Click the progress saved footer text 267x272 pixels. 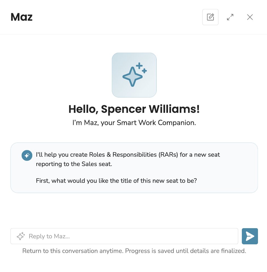[134, 251]
